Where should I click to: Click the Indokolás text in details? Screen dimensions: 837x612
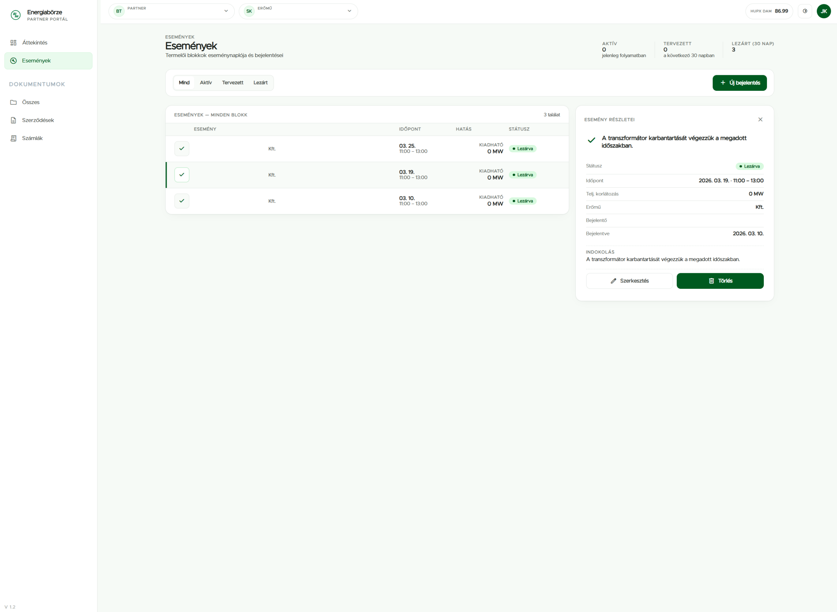662,259
